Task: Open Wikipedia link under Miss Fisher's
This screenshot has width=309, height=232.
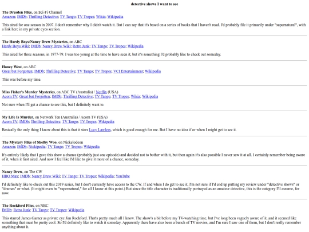Action: point(150,96)
